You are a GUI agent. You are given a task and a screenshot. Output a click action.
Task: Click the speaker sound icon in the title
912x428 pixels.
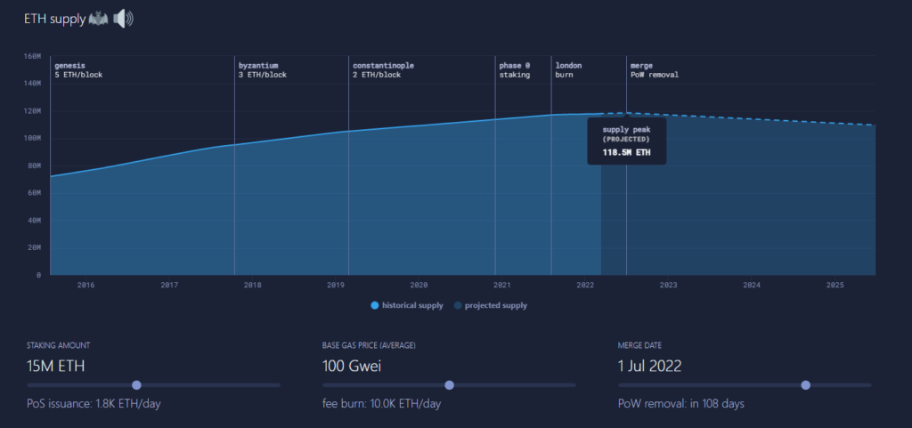[x=123, y=18]
